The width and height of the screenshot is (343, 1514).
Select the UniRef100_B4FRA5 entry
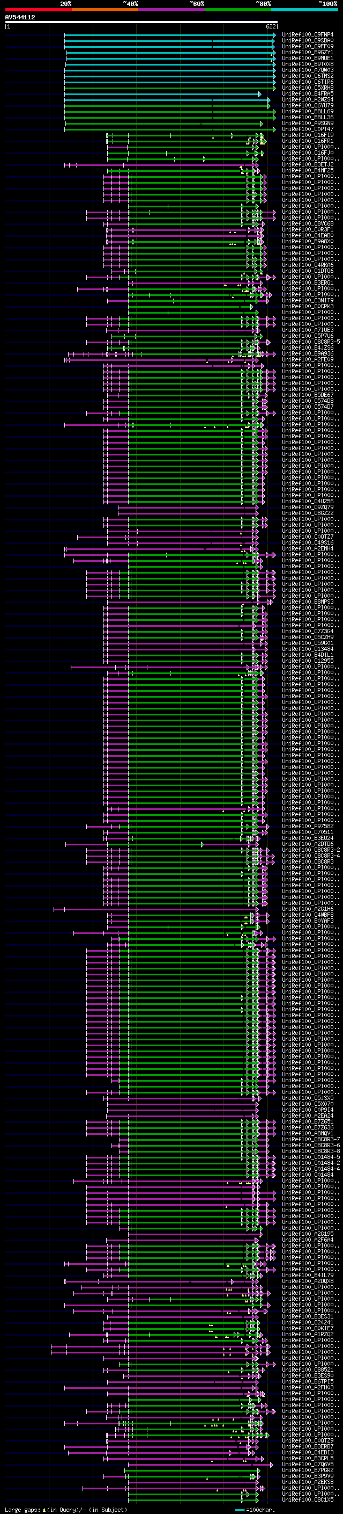pyautogui.click(x=308, y=93)
